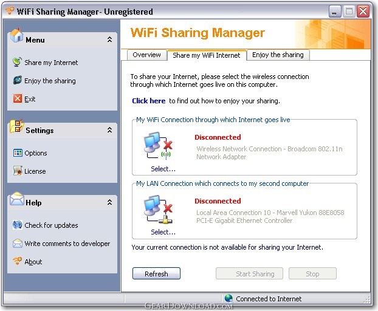The width and height of the screenshot is (378, 311).
Task: Click the Disconnected label for the WiFi connection
Action: pyautogui.click(x=218, y=137)
